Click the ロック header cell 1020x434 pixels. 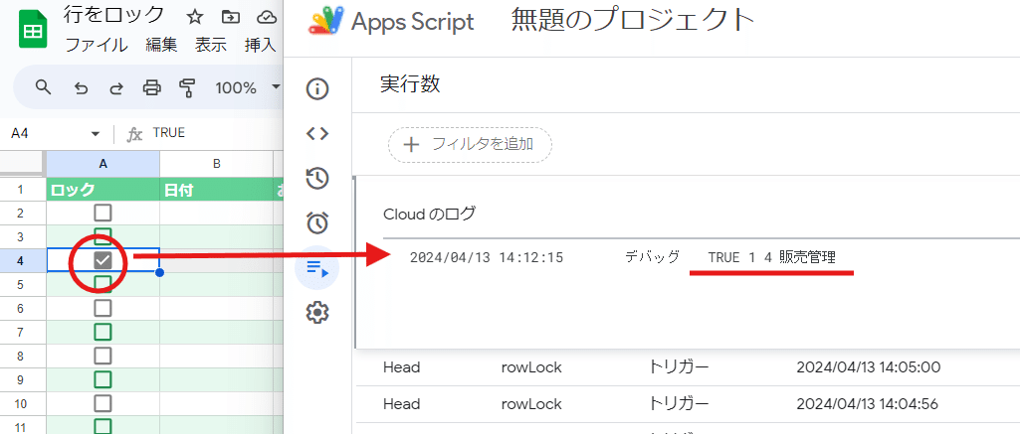tap(102, 190)
